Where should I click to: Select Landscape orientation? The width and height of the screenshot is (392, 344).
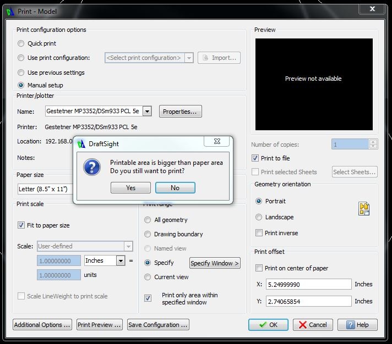tap(259, 217)
